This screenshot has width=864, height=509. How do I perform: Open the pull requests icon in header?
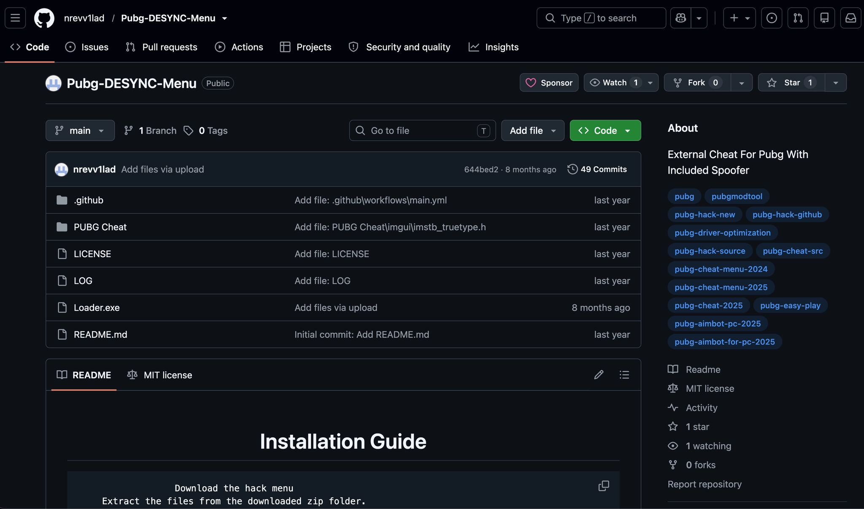pyautogui.click(x=798, y=18)
